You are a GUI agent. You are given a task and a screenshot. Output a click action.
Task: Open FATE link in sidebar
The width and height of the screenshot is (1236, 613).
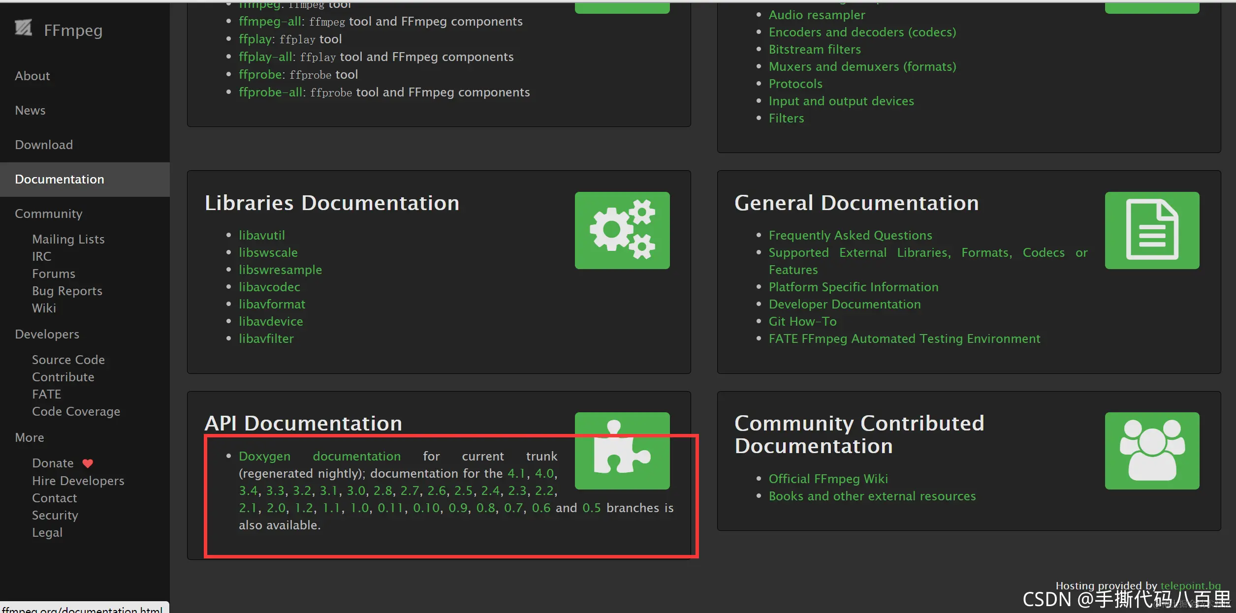click(47, 394)
